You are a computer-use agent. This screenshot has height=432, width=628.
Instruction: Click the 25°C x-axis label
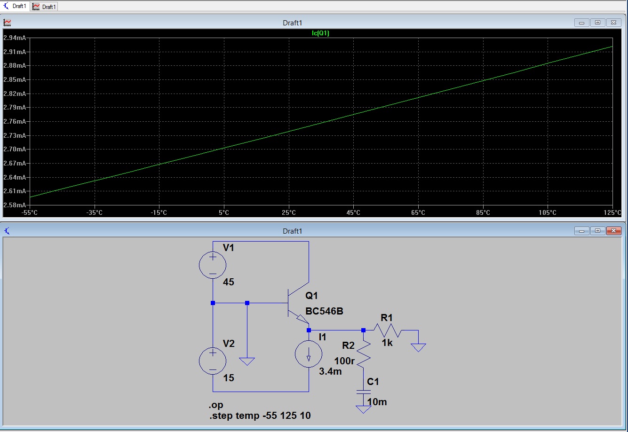[289, 212]
